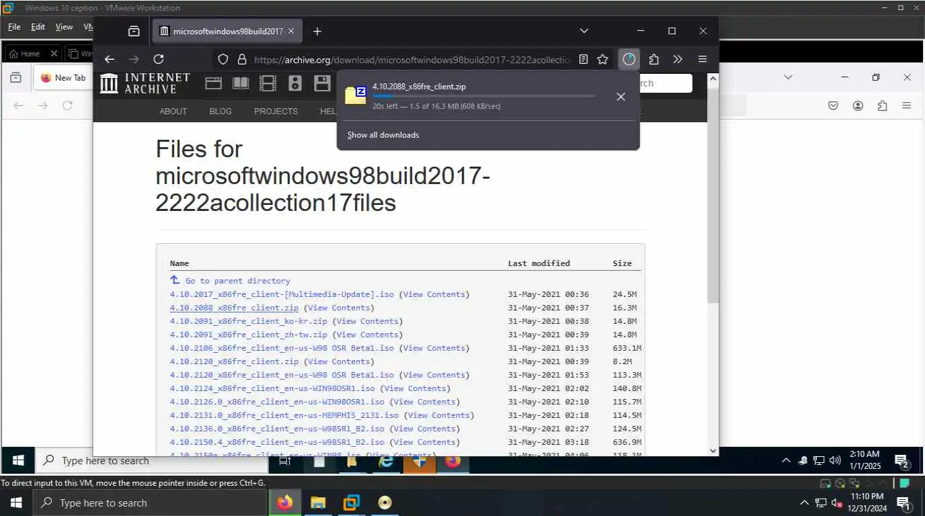
Task: Close the microsoftwindows98build2017 tab
Action: pos(291,31)
